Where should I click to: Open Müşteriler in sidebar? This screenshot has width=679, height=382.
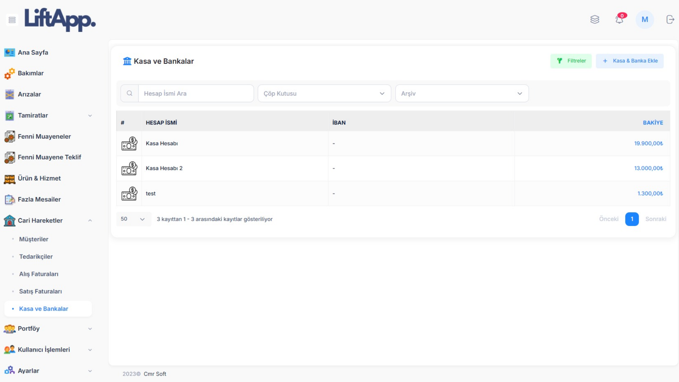click(34, 239)
